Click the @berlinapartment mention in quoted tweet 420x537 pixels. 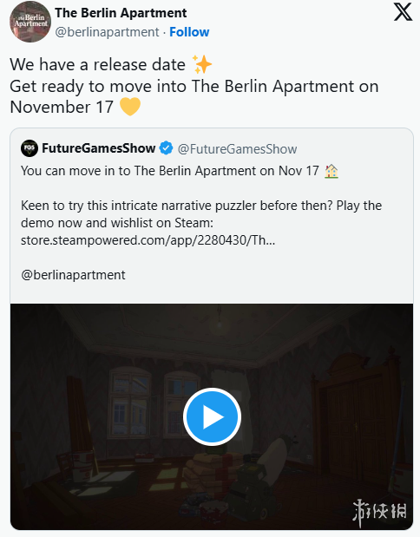73,275
